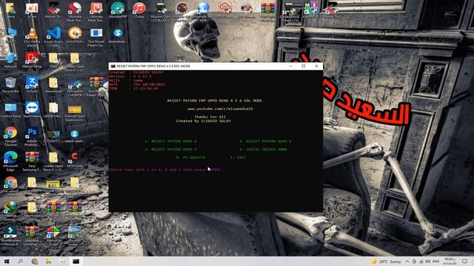This screenshot has height=266, width=474.
Task: Close the RESSET PATERN FRP window
Action: coord(316,66)
